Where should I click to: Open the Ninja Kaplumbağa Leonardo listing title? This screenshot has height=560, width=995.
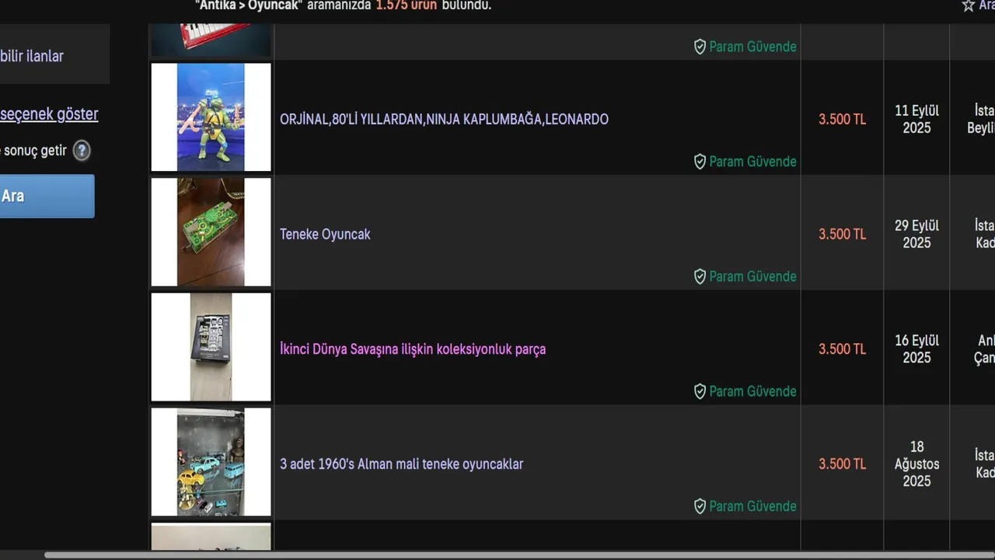pos(444,120)
